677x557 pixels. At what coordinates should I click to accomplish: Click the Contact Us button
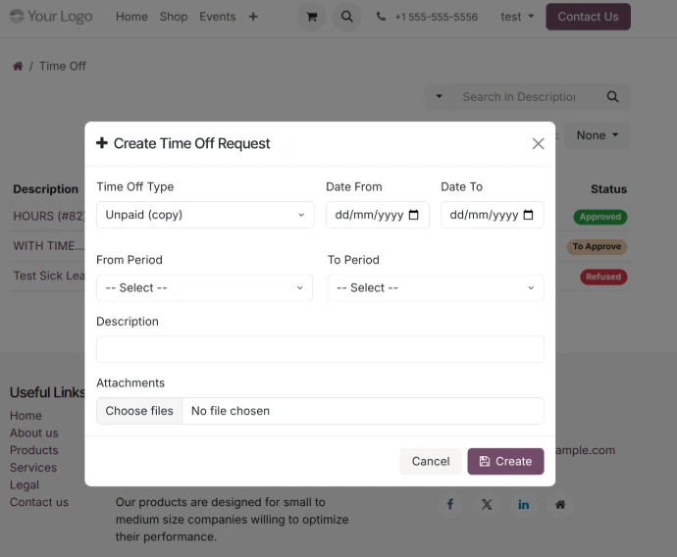coord(588,17)
